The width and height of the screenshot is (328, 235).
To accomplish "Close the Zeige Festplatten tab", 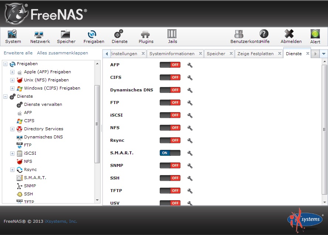I will pos(280,54).
